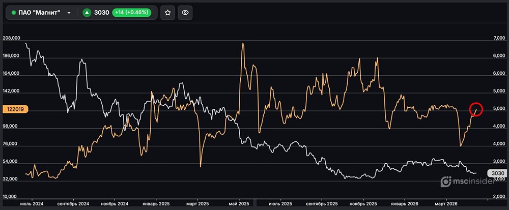This screenshot has width=509, height=210.
Task: Click июль 2025 on time axis
Action: (x=280, y=204)
